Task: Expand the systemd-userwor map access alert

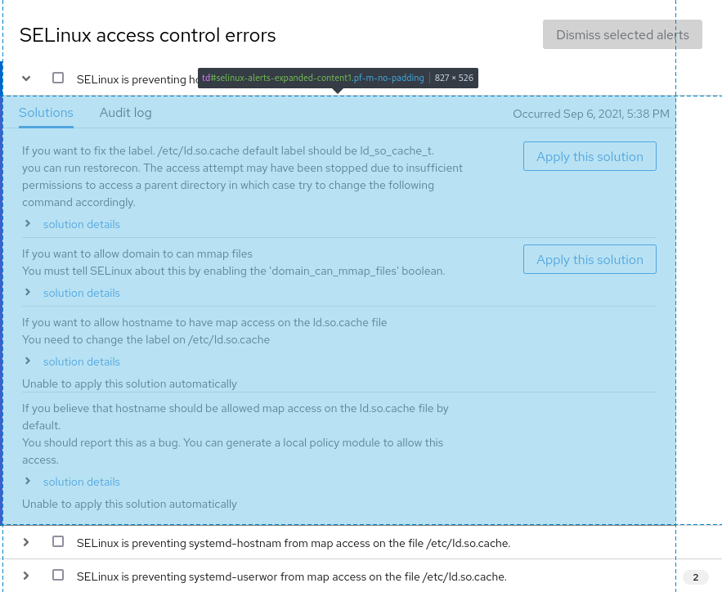Action: coord(25,576)
